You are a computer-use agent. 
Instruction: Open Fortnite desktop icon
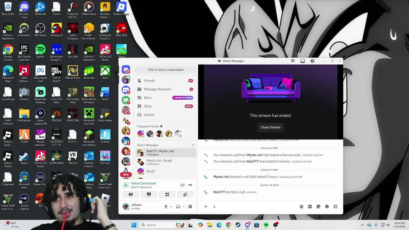[105, 137]
